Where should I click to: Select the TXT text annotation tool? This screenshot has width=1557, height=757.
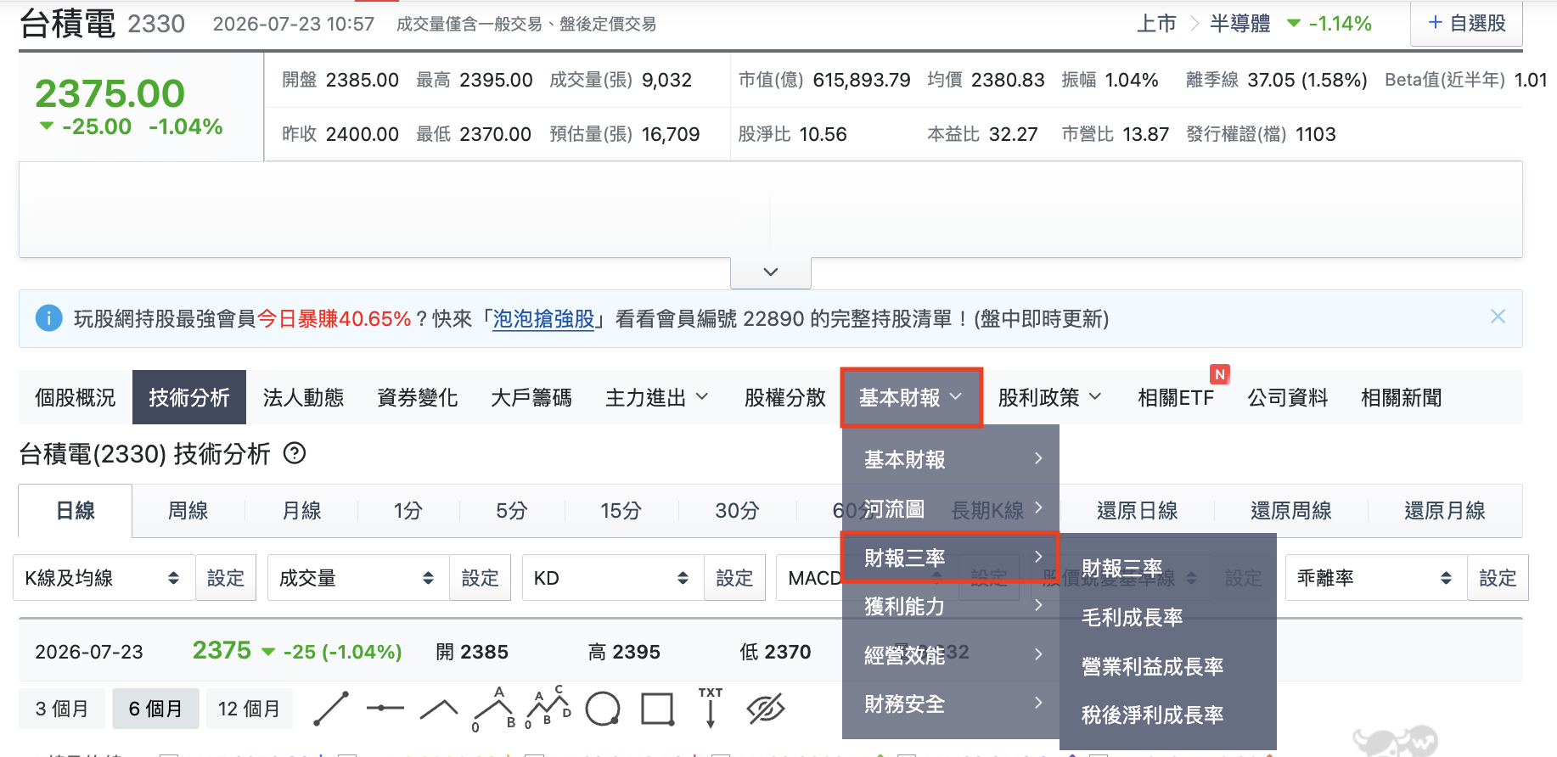click(711, 708)
